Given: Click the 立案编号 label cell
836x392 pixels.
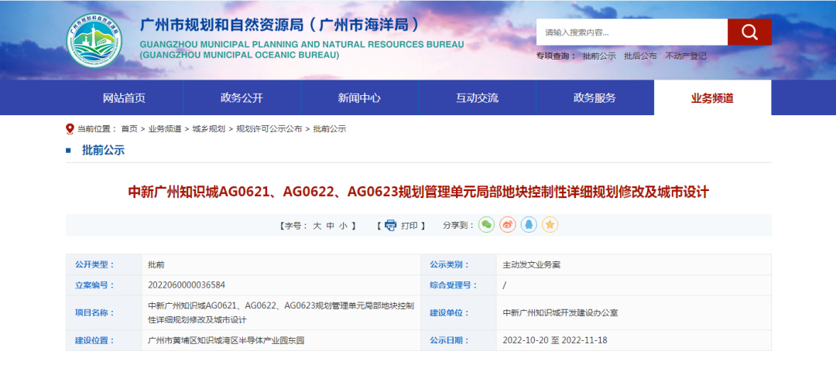Looking at the screenshot, I should click(104, 285).
